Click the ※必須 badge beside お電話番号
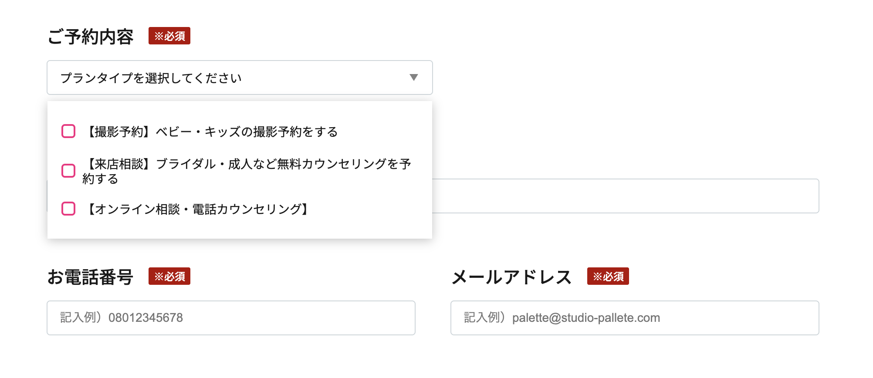The image size is (873, 378). (x=169, y=276)
